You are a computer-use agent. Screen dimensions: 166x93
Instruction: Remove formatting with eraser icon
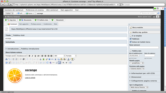57,63
